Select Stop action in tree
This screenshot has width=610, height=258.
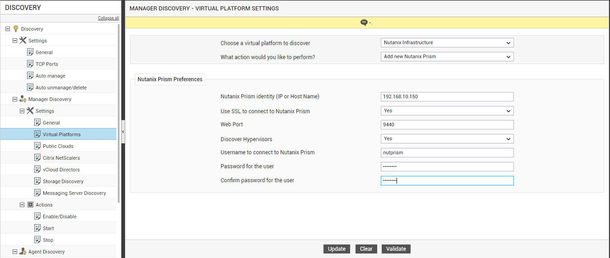(x=48, y=240)
